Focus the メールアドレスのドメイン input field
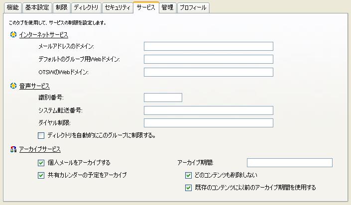Screen dimensions: 351x205 pos(209,46)
